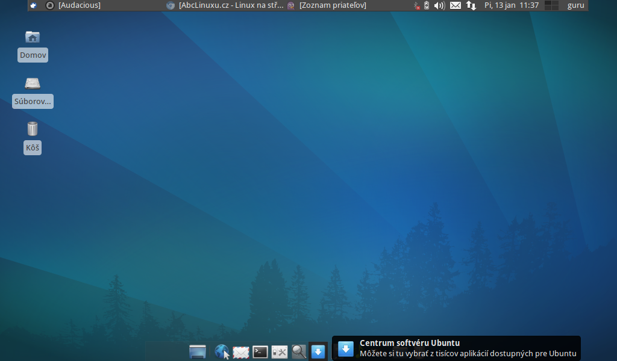Switch workspace using the workspace switcher
617x361 pixels.
click(551, 5)
